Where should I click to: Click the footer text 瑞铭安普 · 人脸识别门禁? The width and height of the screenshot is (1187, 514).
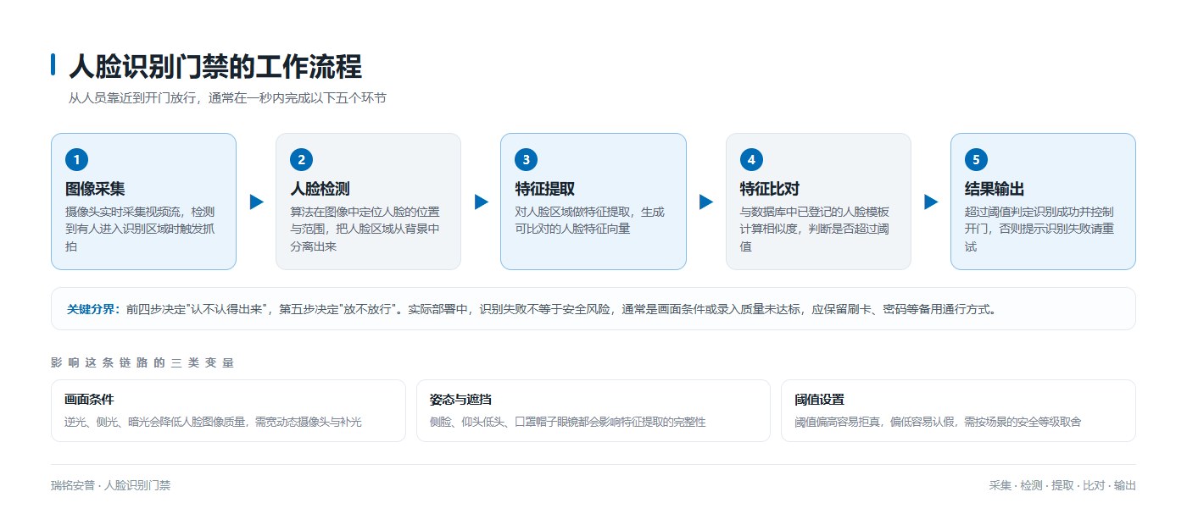pyautogui.click(x=110, y=486)
